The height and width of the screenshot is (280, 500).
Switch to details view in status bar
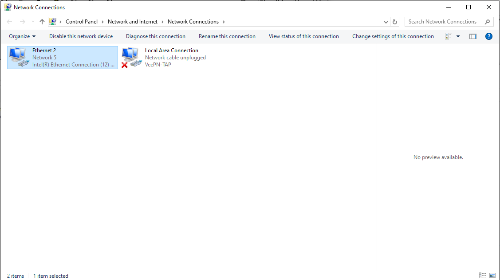tap(483, 276)
